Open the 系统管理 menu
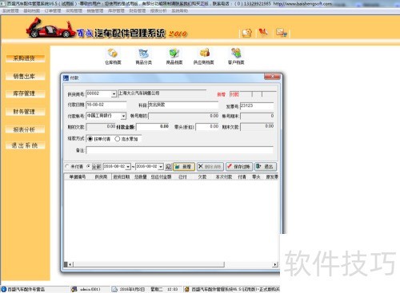This screenshot has width=400, height=293. tap(10, 10)
